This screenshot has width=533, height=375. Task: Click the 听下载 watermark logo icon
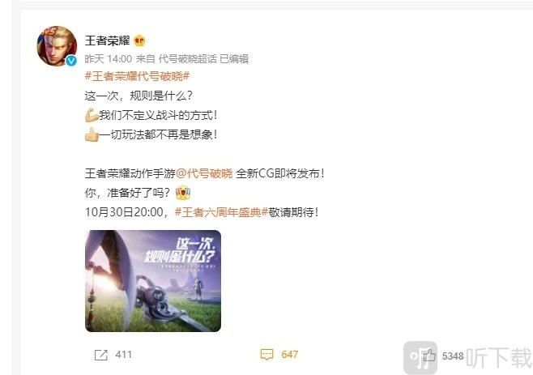pyautogui.click(x=420, y=357)
